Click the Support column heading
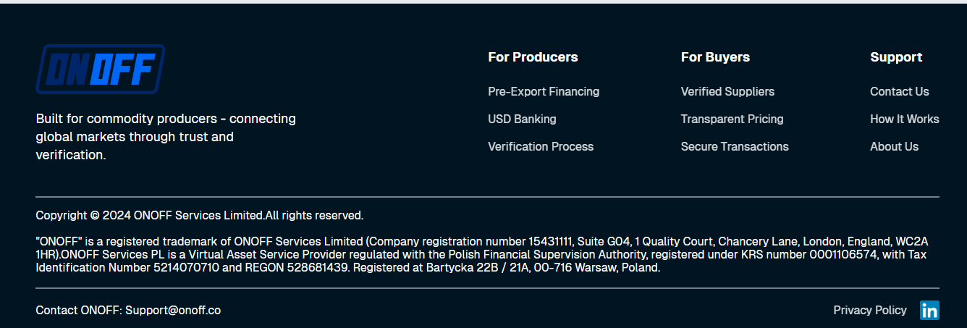The height and width of the screenshot is (328, 967). click(x=896, y=57)
